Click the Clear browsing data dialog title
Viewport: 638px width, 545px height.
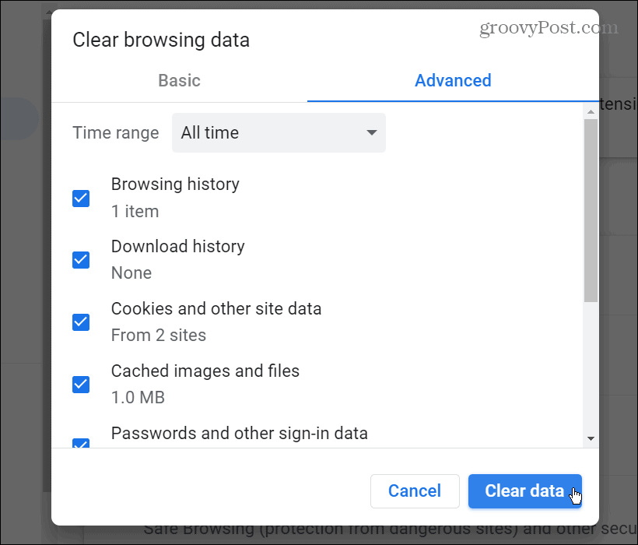(161, 40)
